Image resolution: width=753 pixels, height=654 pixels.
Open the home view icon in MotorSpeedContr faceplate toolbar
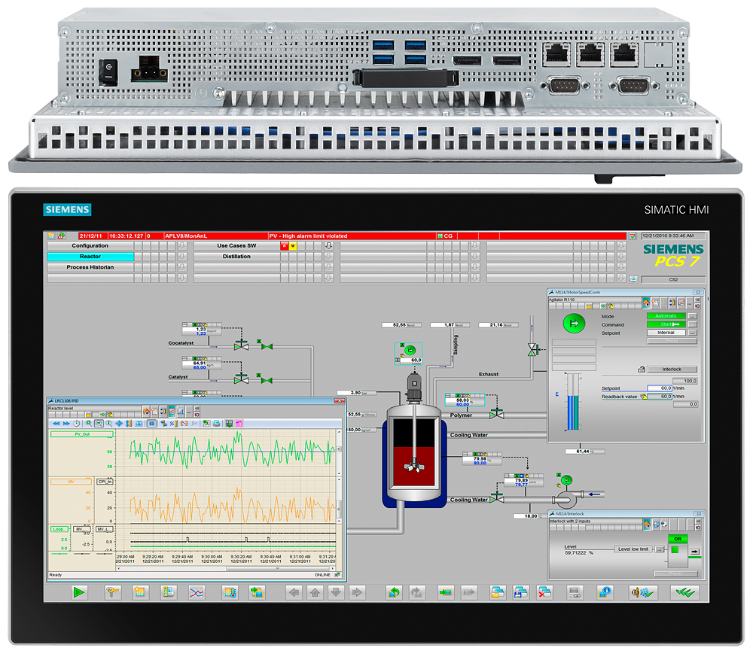[647, 303]
